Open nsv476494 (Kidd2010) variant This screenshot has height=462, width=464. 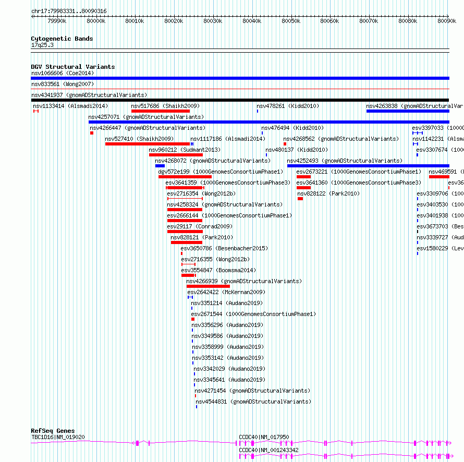click(292, 128)
